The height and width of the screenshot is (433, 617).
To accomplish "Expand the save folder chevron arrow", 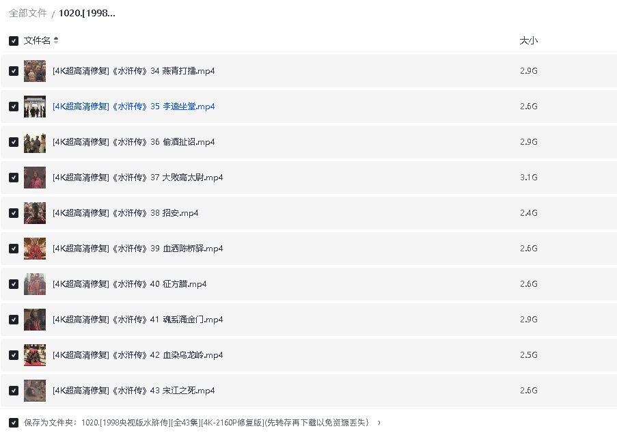I will coord(379,423).
